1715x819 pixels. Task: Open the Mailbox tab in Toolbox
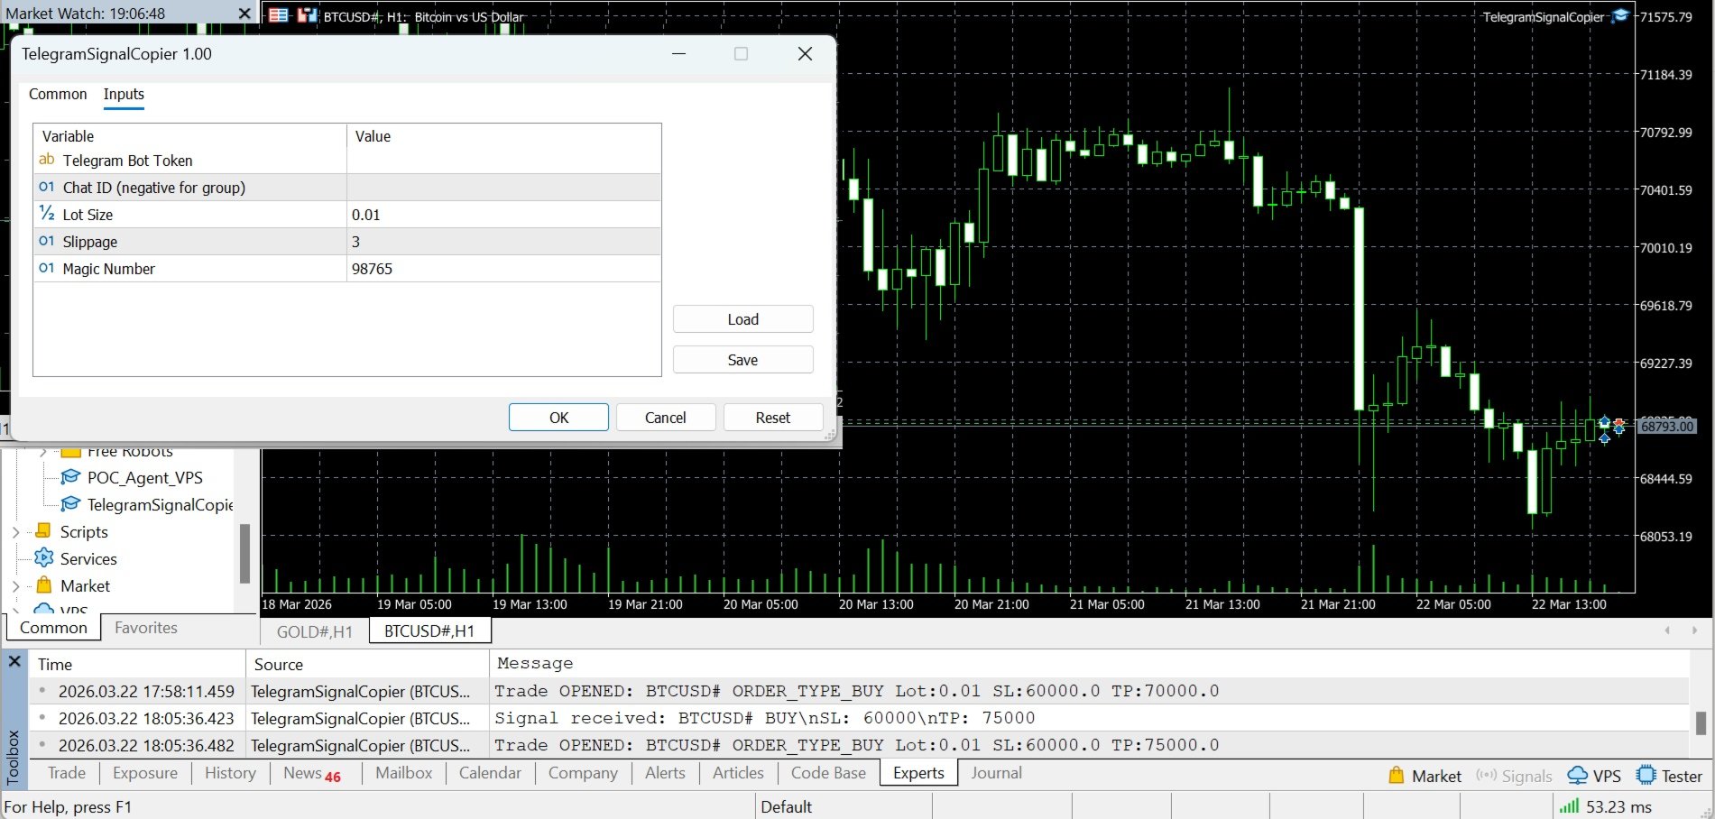point(404,773)
